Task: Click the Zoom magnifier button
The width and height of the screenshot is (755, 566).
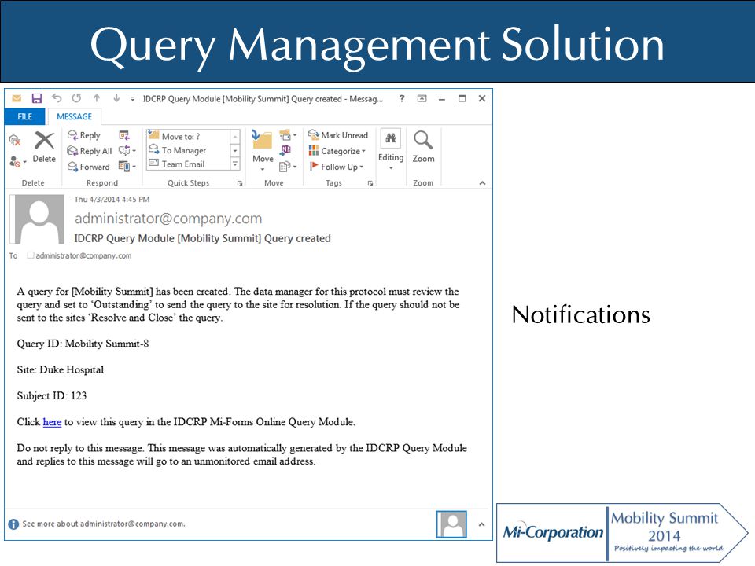Action: pyautogui.click(x=423, y=147)
